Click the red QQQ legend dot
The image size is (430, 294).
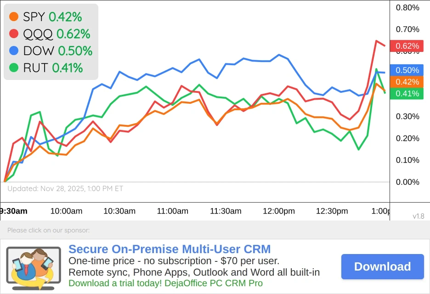14,34
